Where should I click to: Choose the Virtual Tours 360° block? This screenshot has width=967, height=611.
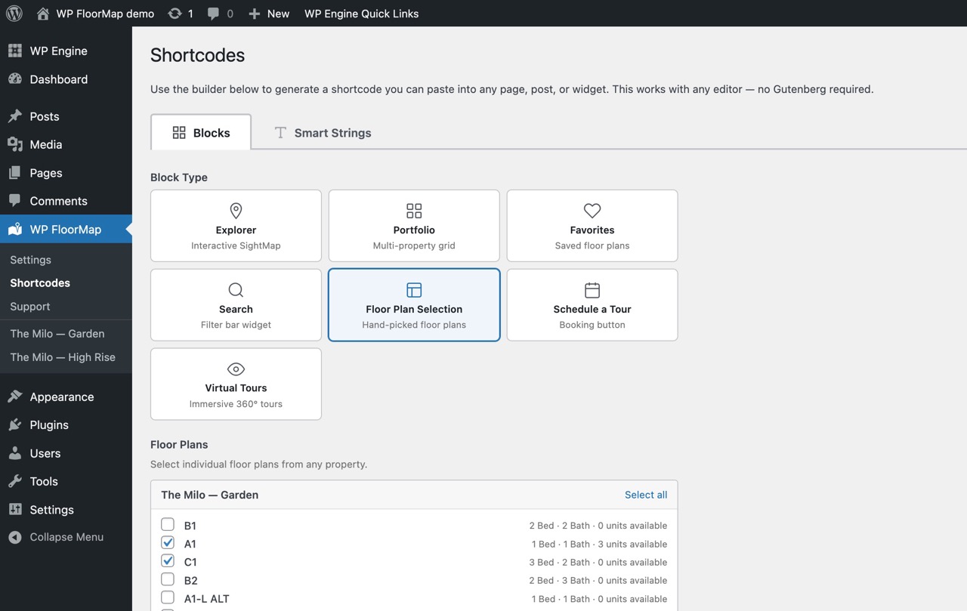(x=236, y=384)
